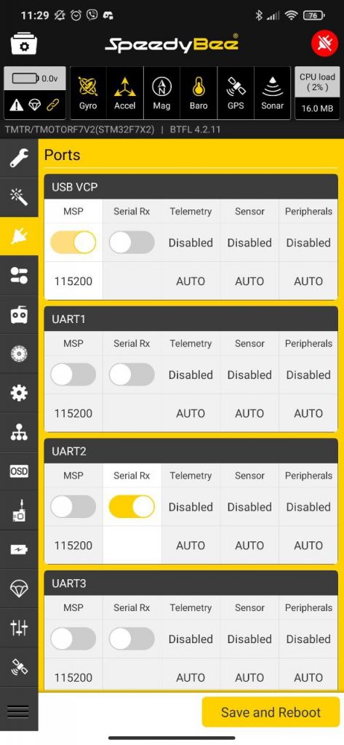This screenshot has height=745, width=344.
Task: Open the battery power sidebar tab
Action: click(x=19, y=550)
